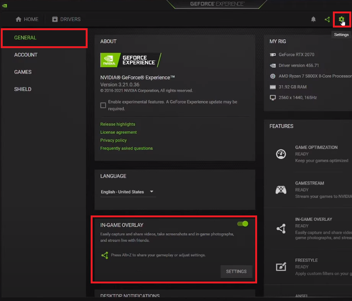Click the Language section heading
The height and width of the screenshot is (301, 352).
click(113, 176)
